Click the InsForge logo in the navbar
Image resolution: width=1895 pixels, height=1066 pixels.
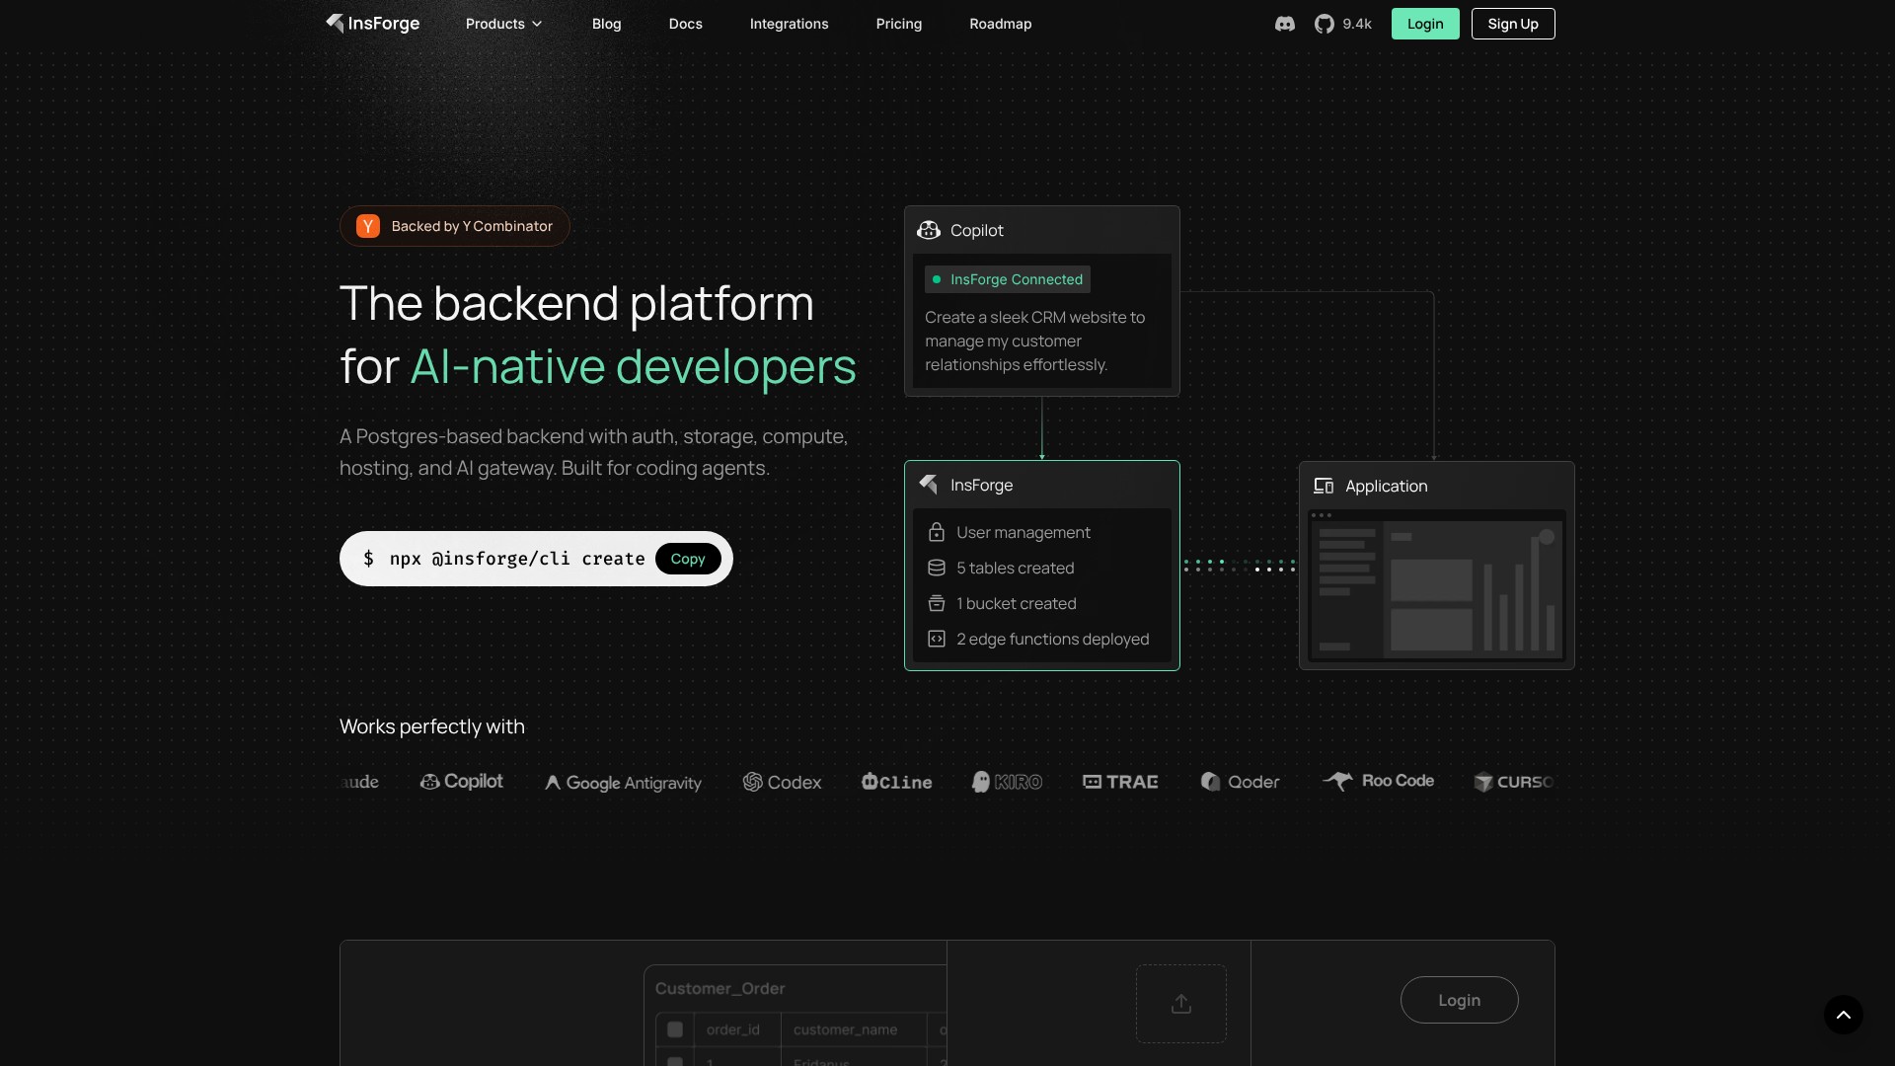point(372,24)
